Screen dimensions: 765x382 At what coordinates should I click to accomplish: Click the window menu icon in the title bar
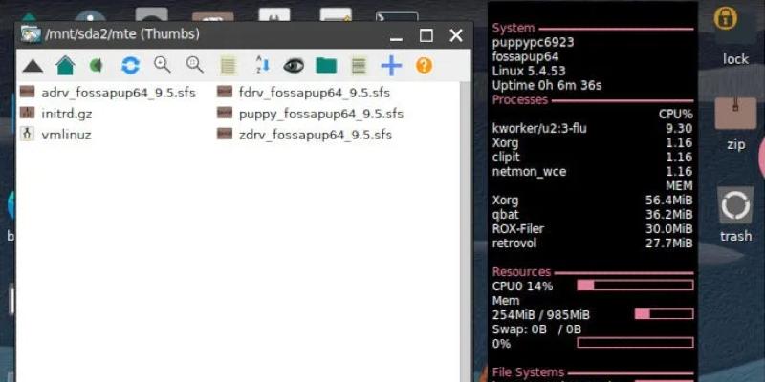[x=31, y=35]
